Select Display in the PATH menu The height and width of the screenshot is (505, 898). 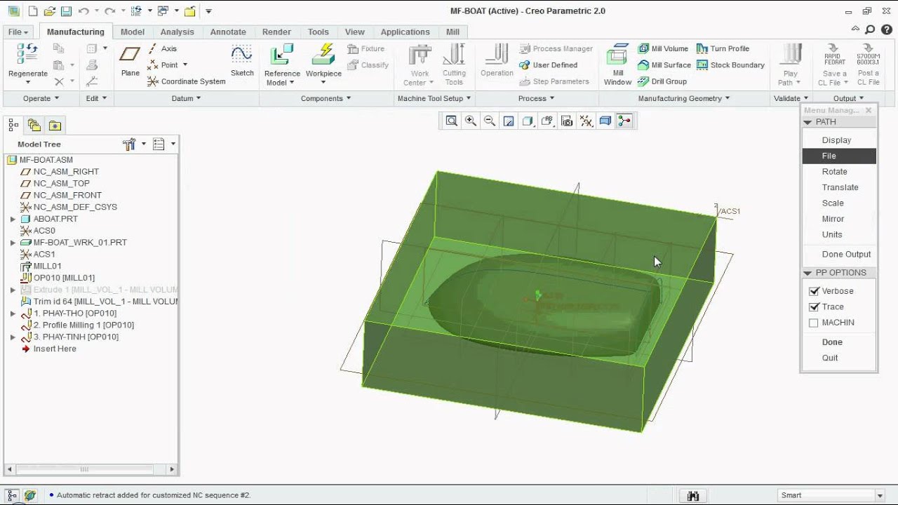pyautogui.click(x=836, y=140)
